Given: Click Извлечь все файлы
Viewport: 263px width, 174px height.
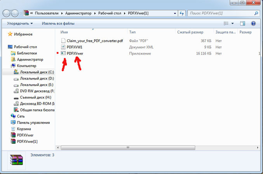Looking at the screenshot, I should tap(58, 23).
